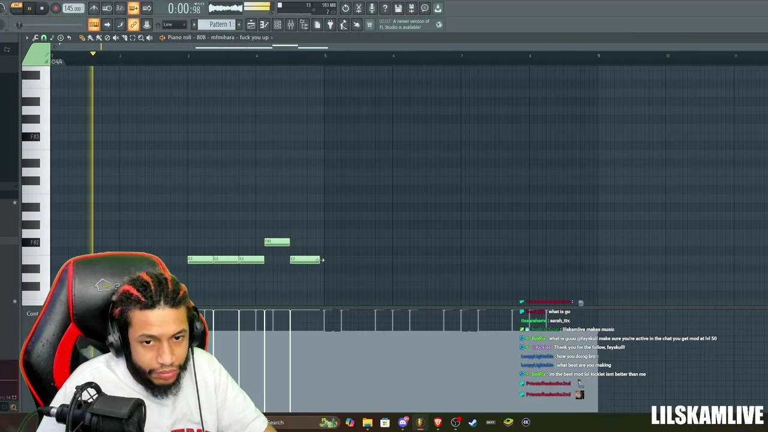
Task: Toggle typing keyboard to piano button
Action: (x=94, y=25)
